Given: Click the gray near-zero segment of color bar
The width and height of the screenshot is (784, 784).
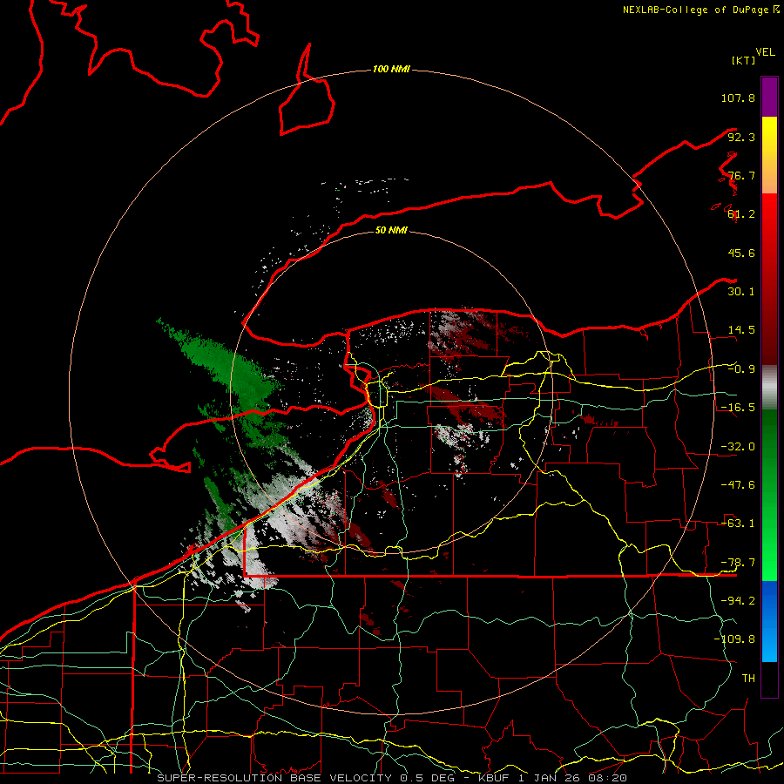Looking at the screenshot, I should click(x=769, y=388).
